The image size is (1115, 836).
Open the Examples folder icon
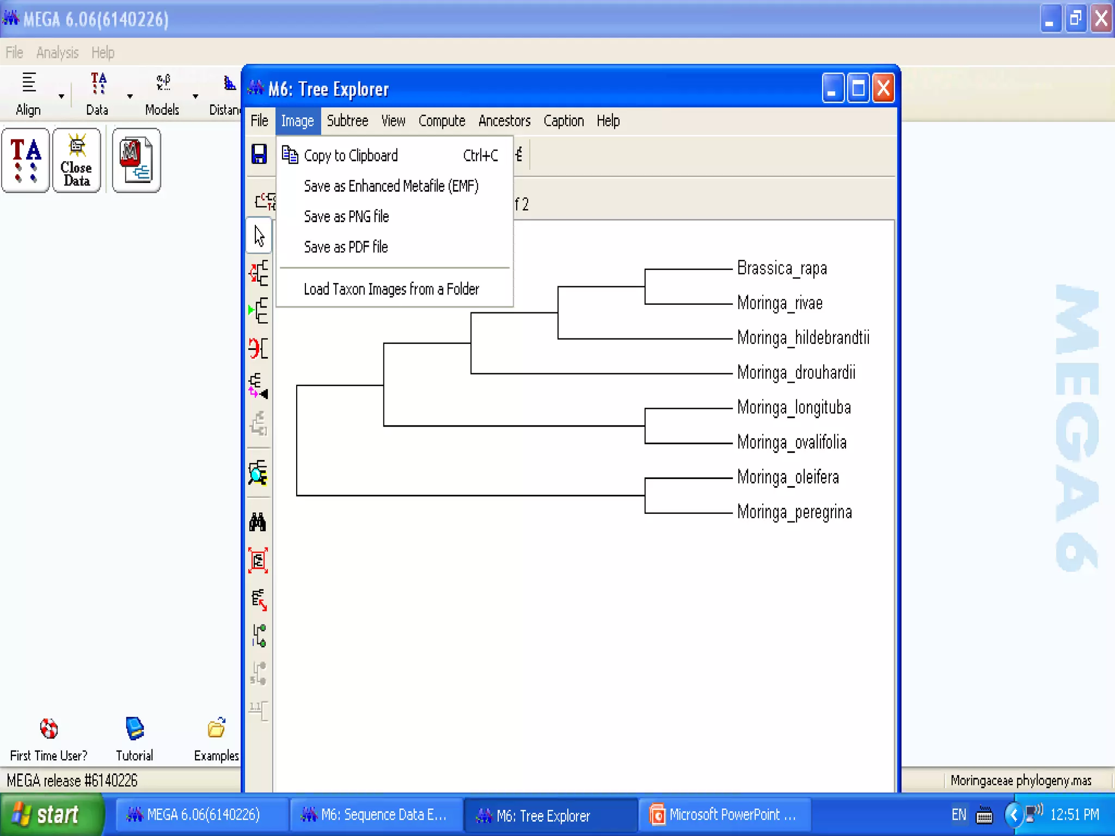click(x=216, y=739)
